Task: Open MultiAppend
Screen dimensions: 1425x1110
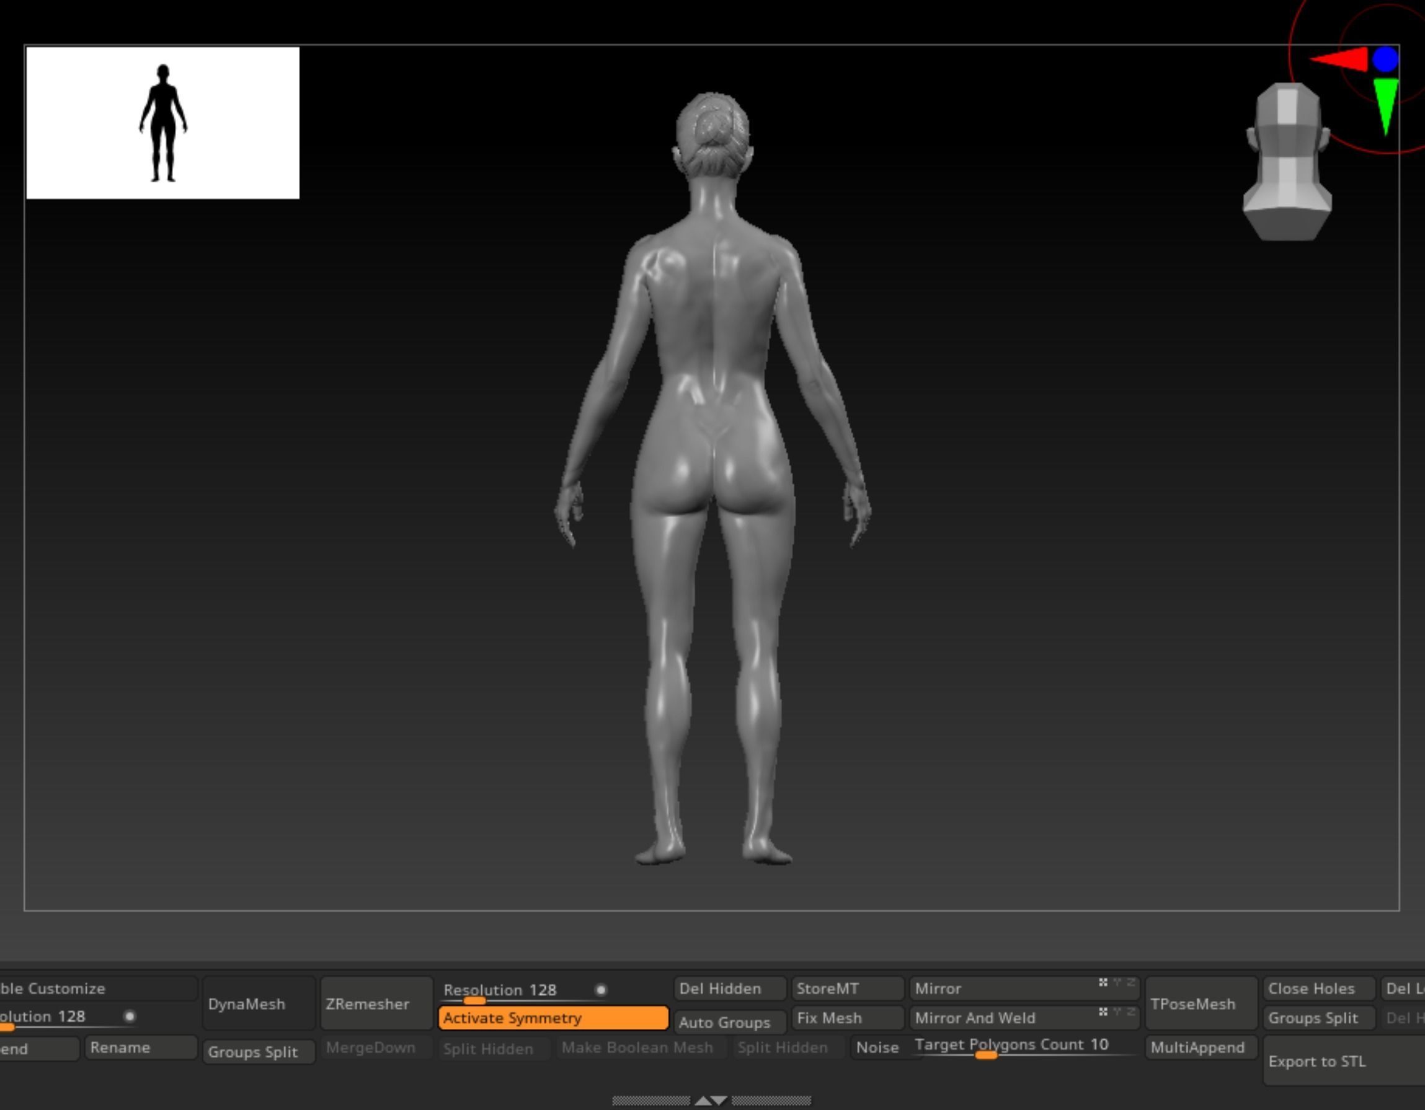Action: pyautogui.click(x=1201, y=1047)
